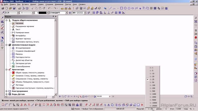This screenshot has height=111, width=198.
Task: Click the Modules panel vertical scrollbar down arrow
Action: point(55,94)
